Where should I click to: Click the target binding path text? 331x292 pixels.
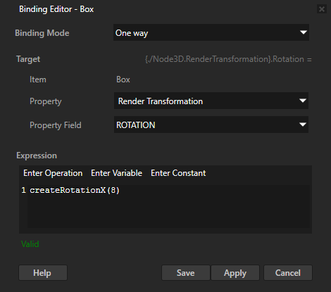228,59
